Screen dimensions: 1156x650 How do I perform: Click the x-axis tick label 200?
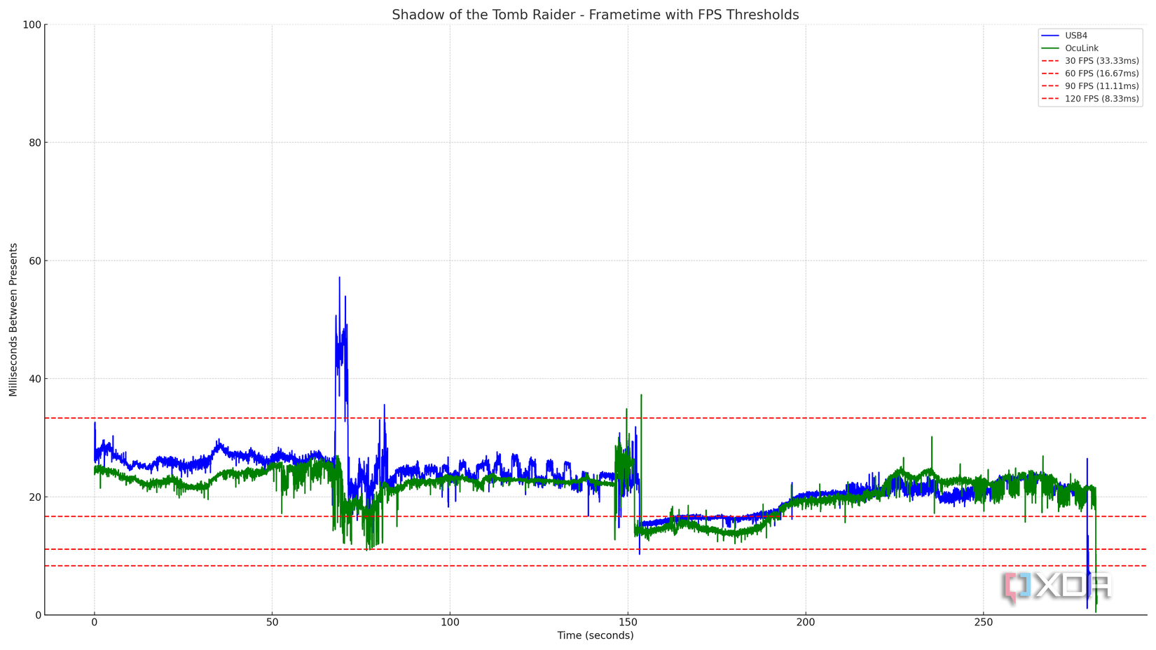(x=806, y=622)
